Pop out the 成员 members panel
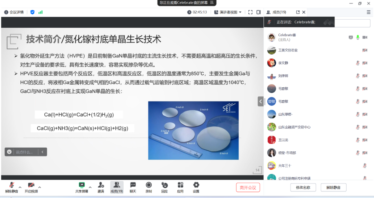Viewport: 374px width, 198px height. [297, 12]
